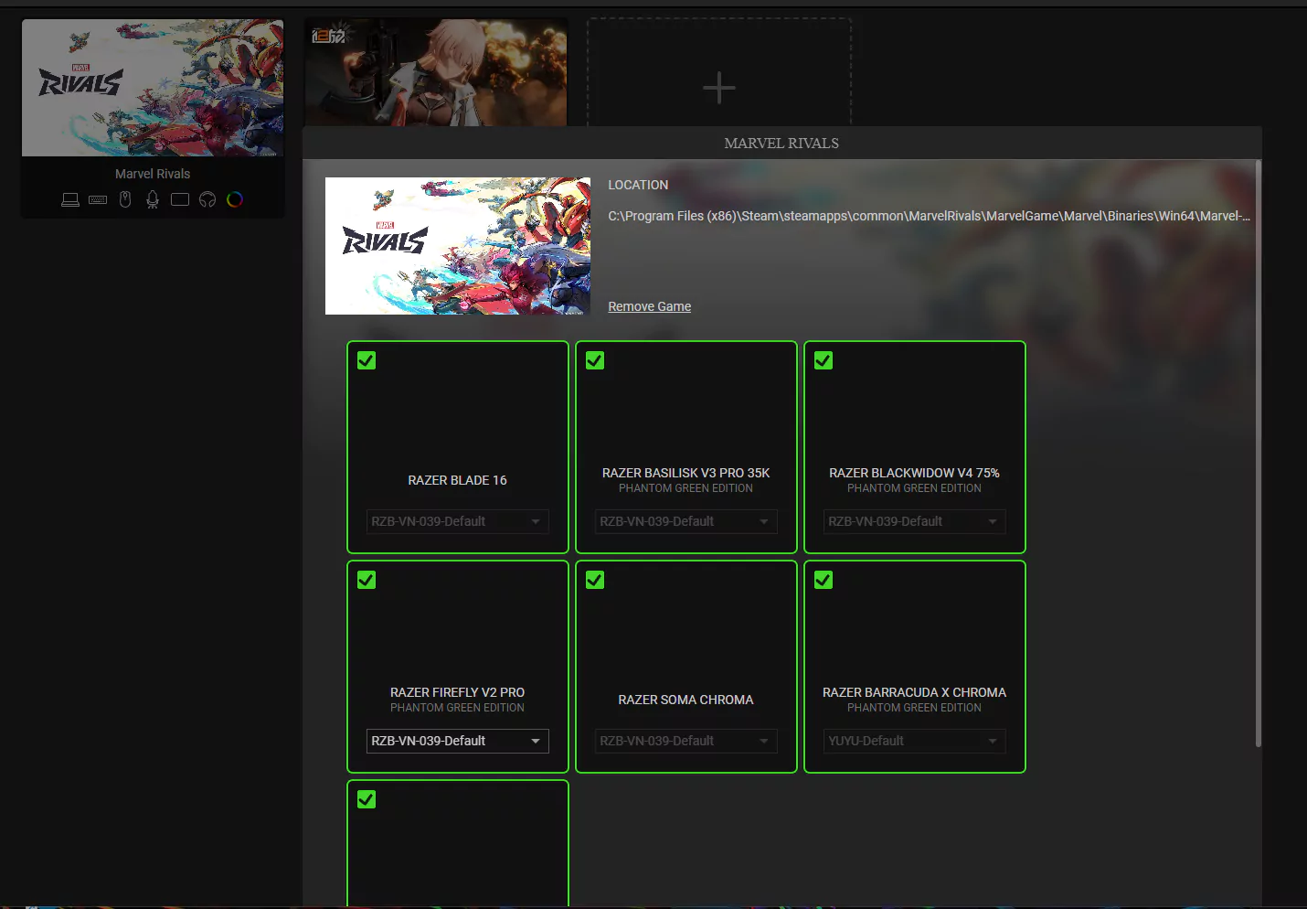Click the vertical scrollbar of the game panel
This screenshot has height=909, width=1307.
click(x=1259, y=454)
